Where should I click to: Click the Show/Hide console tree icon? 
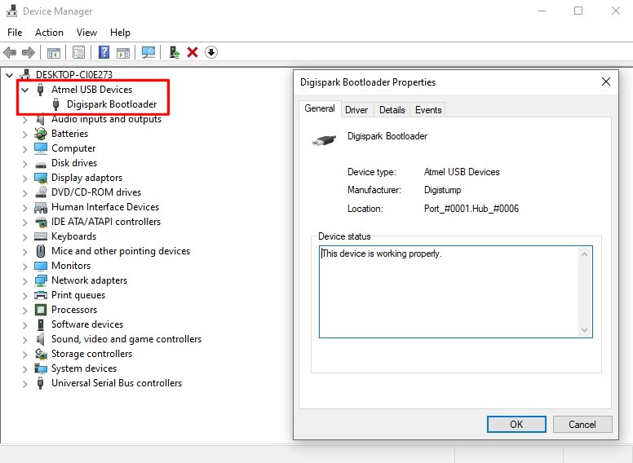tap(54, 52)
